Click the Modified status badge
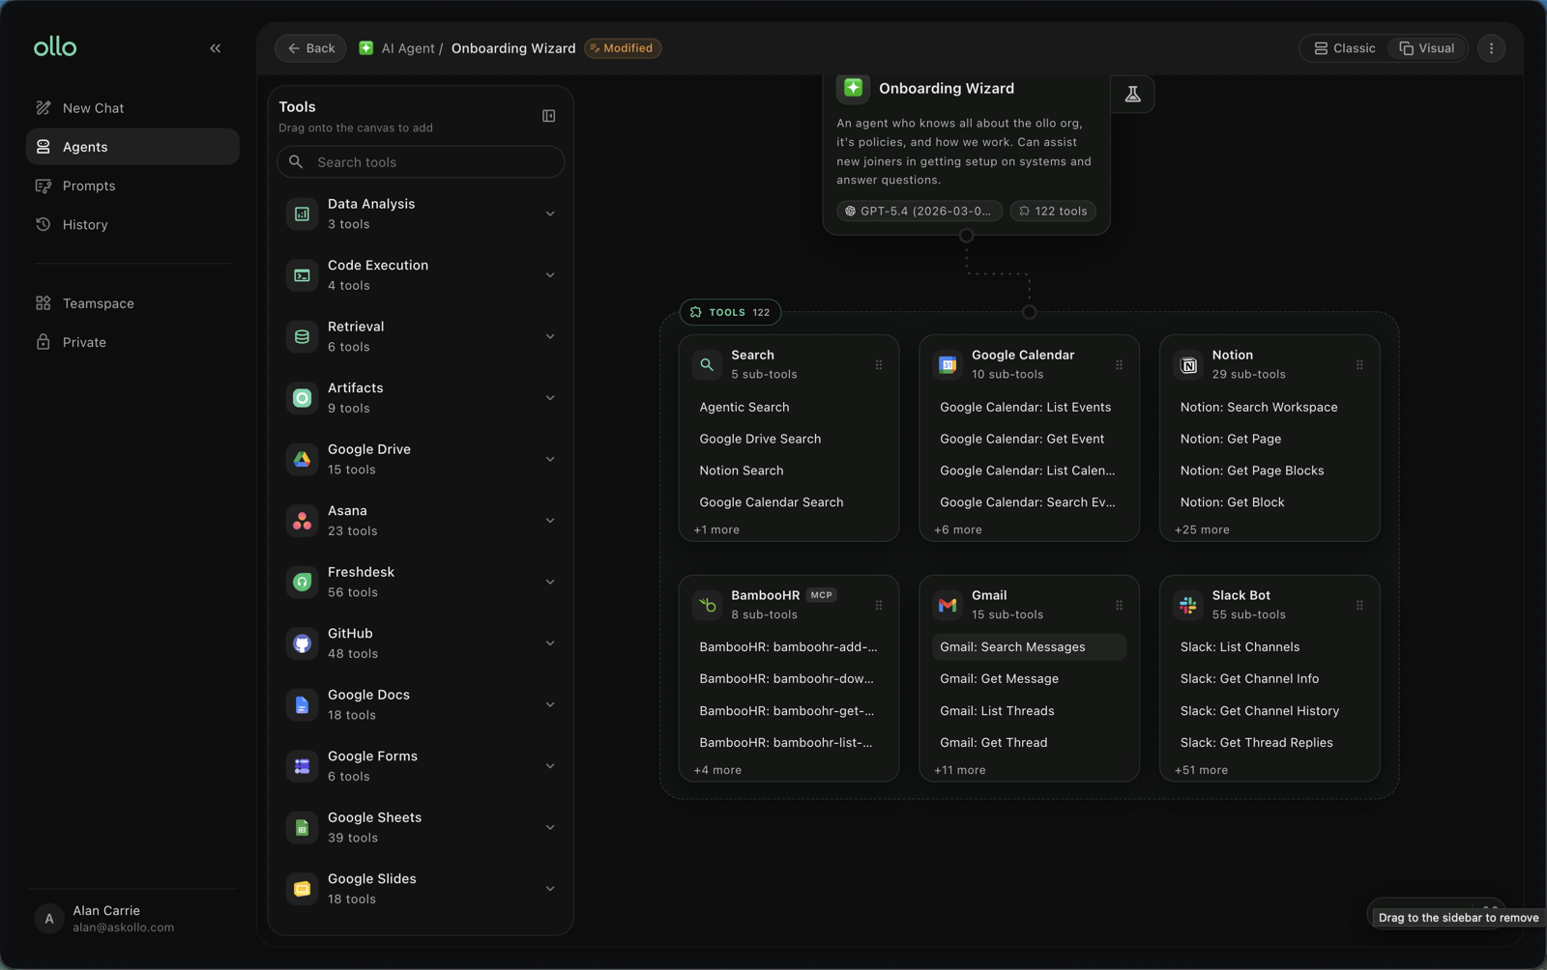 click(623, 48)
